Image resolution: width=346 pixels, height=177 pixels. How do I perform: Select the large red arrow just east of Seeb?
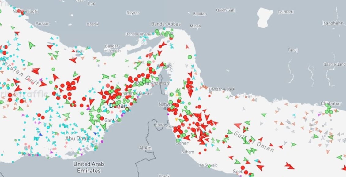(x=260, y=167)
